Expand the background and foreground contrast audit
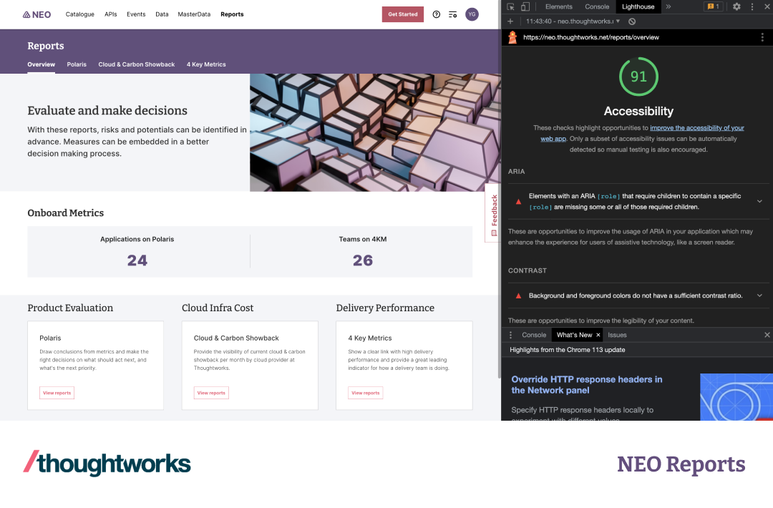 (x=638, y=295)
